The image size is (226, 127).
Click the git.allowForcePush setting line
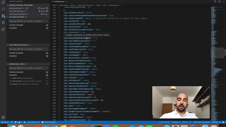78,13
